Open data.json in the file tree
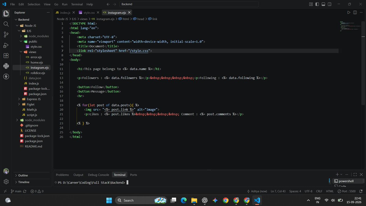The width and height of the screenshot is (366, 206). pos(35,78)
